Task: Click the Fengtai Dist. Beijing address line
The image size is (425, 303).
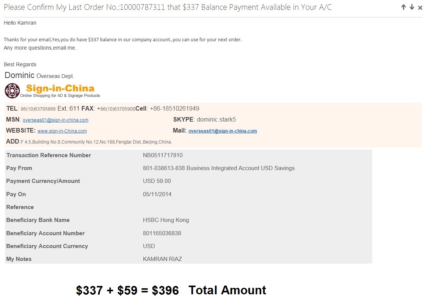Action: point(96,142)
